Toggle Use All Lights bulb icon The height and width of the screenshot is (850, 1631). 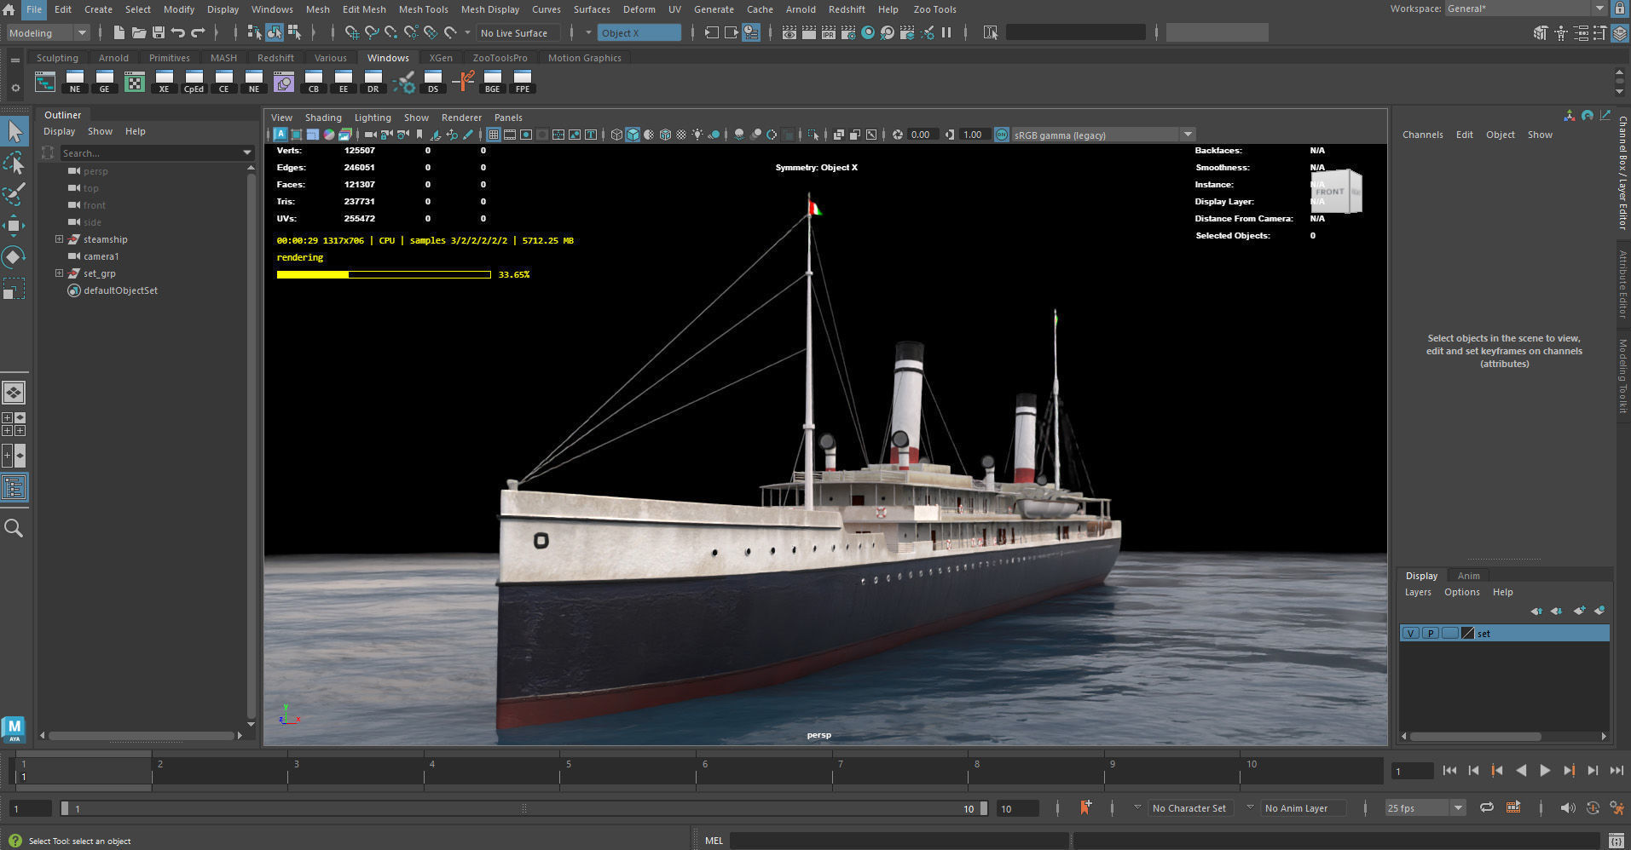click(697, 135)
